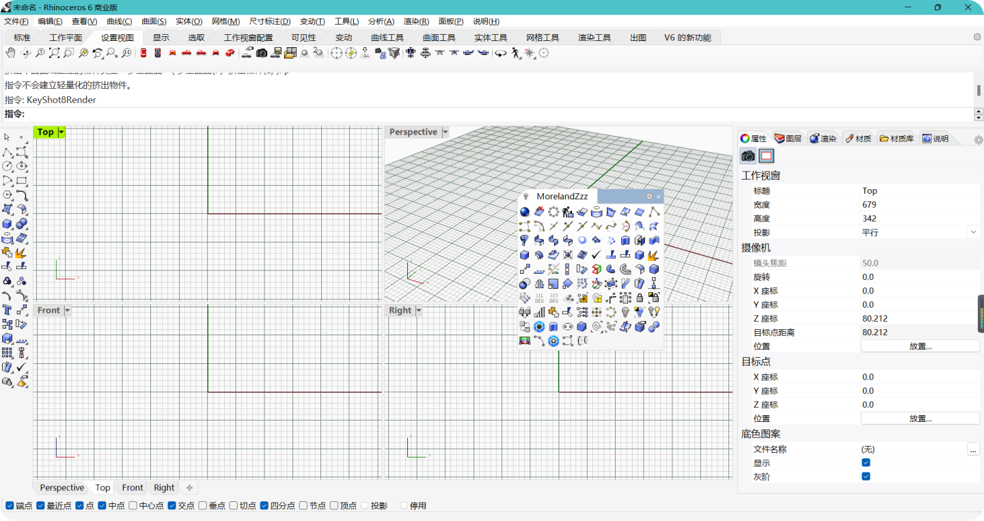Viewport: 984px width, 521px height.
Task: Click the walking person walkabout icon
Action: click(515, 53)
